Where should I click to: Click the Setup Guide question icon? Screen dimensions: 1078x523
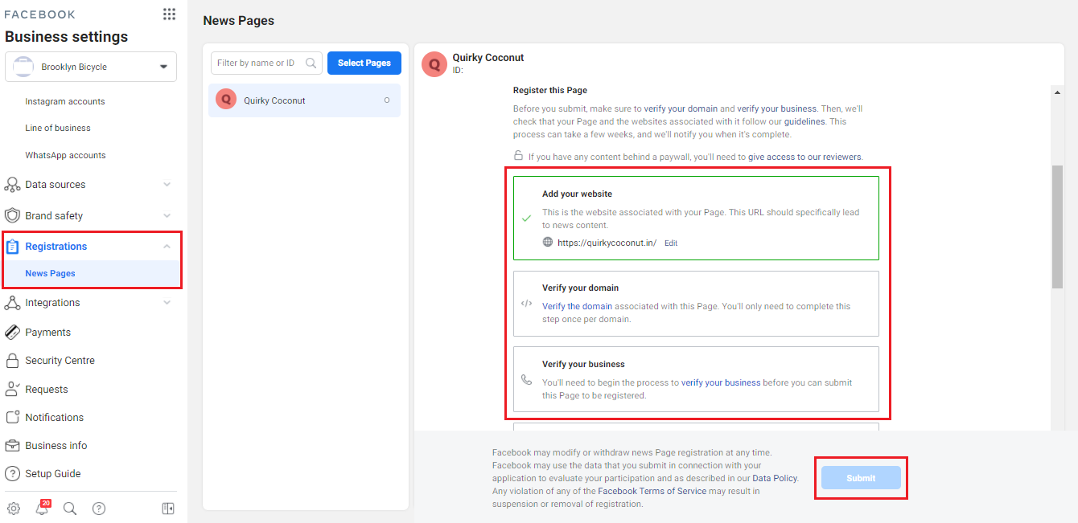point(12,473)
